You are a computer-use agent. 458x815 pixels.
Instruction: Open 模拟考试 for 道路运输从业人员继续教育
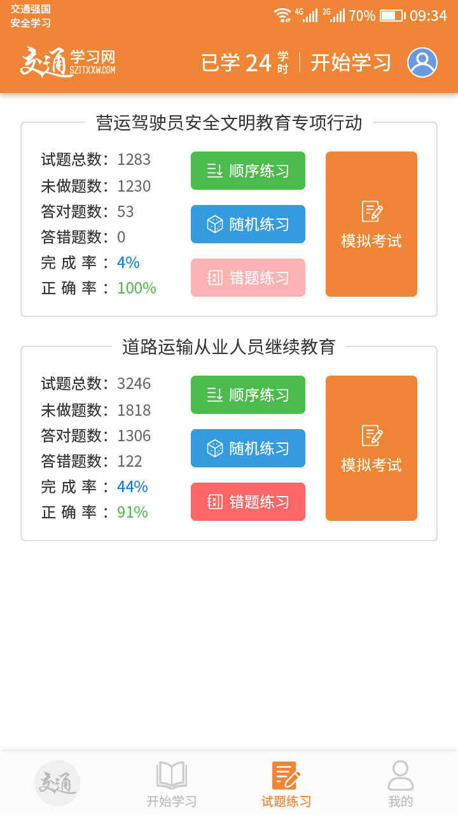pos(371,448)
